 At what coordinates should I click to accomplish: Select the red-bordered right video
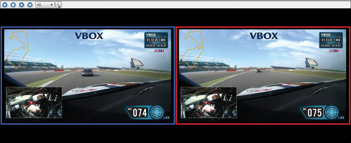coord(263,75)
